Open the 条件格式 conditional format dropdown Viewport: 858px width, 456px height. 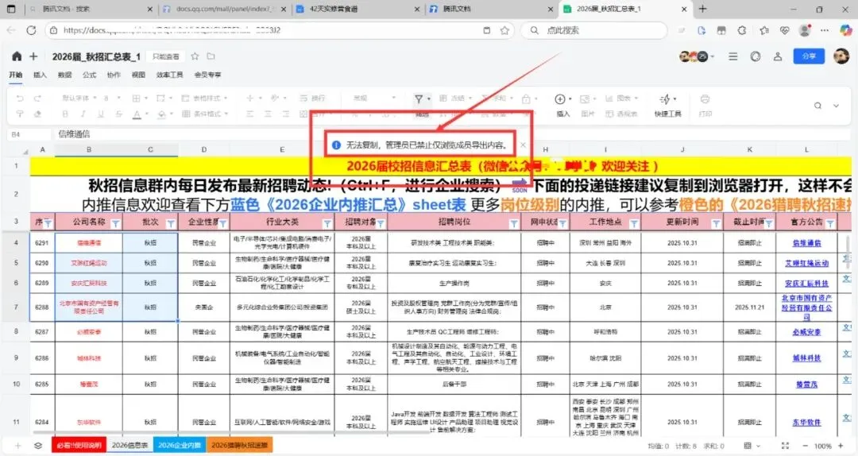[x=204, y=114]
